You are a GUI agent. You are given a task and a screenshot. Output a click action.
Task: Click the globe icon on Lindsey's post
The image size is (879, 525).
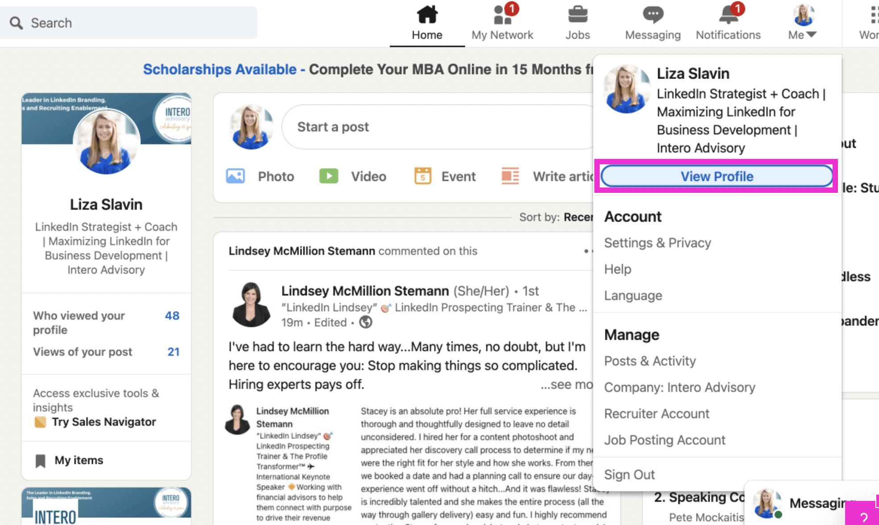365,322
